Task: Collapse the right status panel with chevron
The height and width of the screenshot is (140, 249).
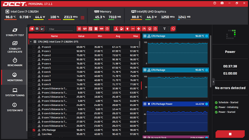Action: pyautogui.click(x=214, y=82)
